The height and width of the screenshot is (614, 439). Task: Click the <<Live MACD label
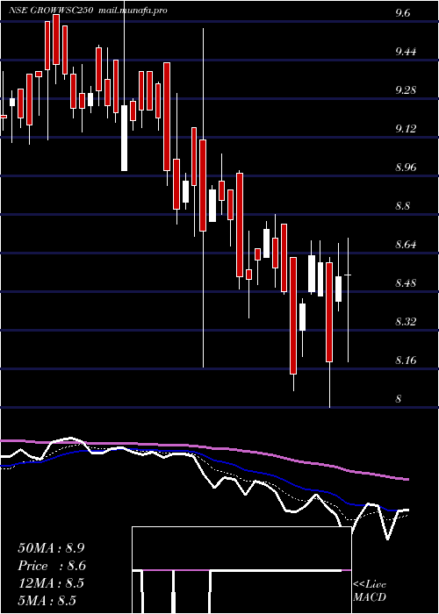tap(370, 591)
